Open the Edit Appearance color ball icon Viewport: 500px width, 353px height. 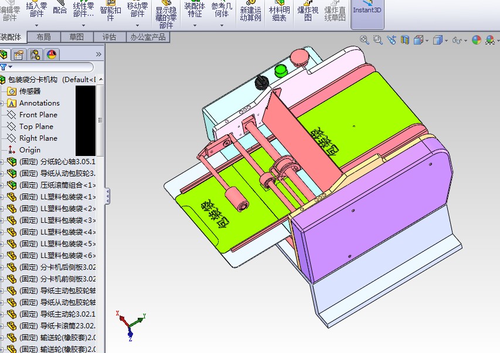click(476, 40)
